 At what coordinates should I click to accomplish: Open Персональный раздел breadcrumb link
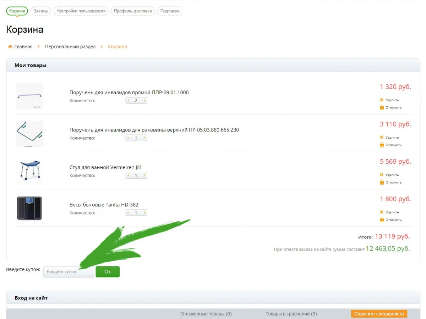(x=70, y=47)
